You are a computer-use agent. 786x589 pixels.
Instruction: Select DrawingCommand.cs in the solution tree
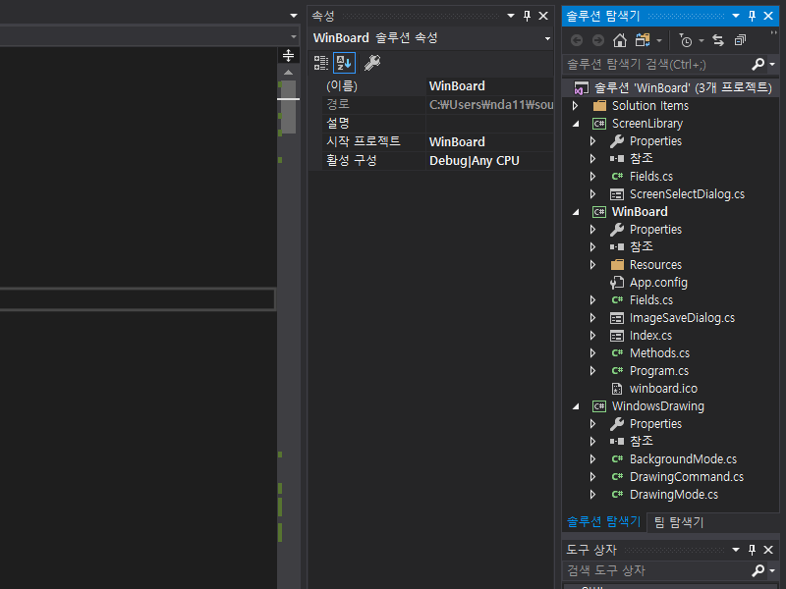tap(687, 477)
